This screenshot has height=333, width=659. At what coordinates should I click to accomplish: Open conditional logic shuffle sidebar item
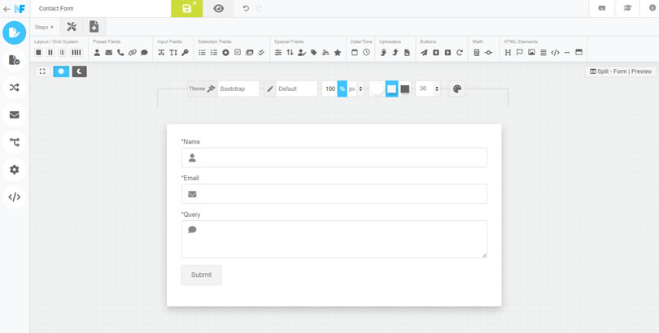coord(15,87)
